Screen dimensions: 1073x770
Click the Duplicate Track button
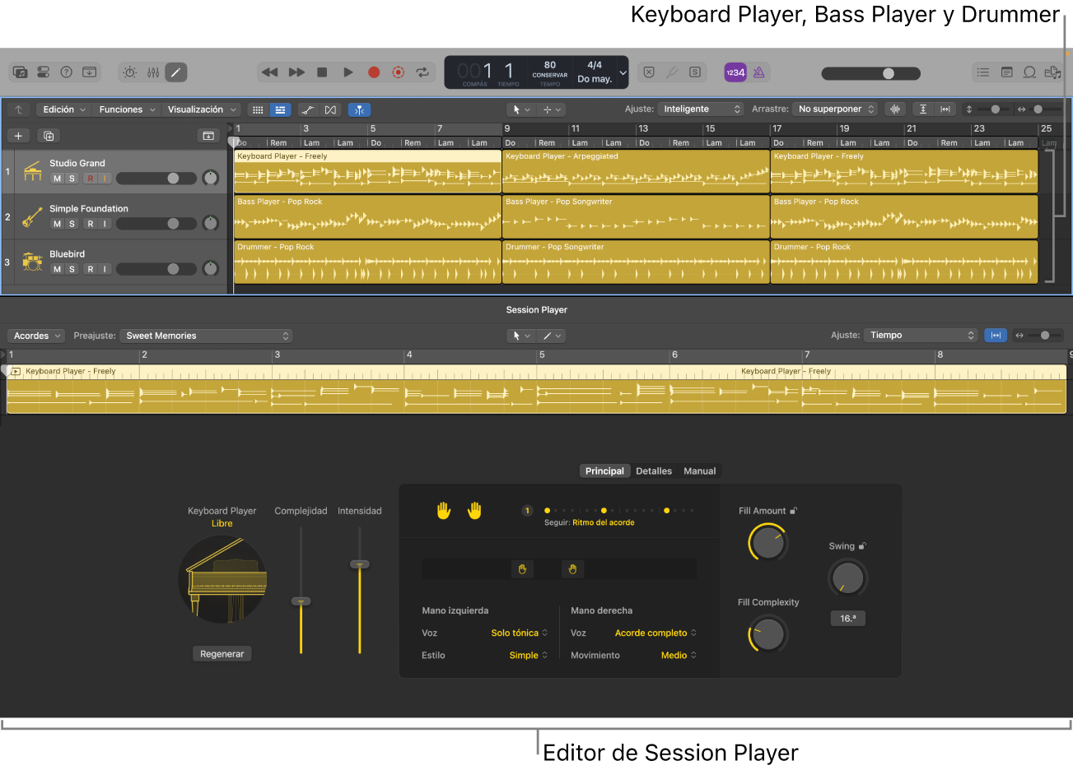(x=49, y=136)
